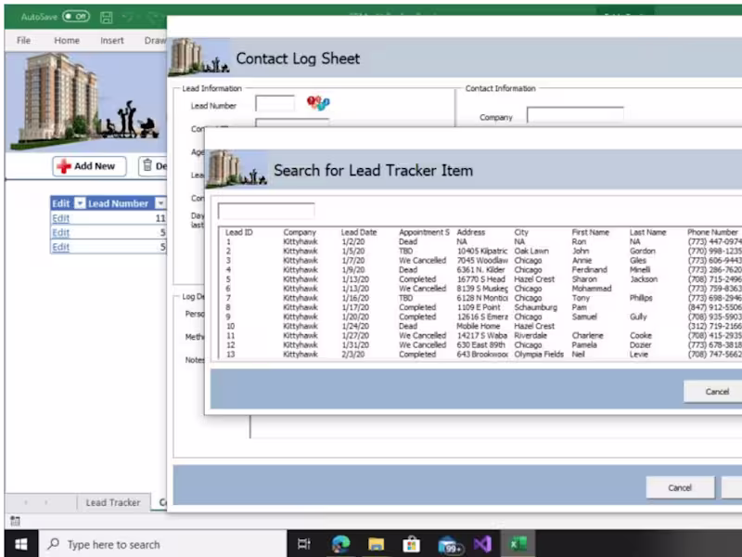Open the Windows Start menu
742x557 pixels.
pos(20,544)
